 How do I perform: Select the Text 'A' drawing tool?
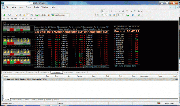coord(131,11)
